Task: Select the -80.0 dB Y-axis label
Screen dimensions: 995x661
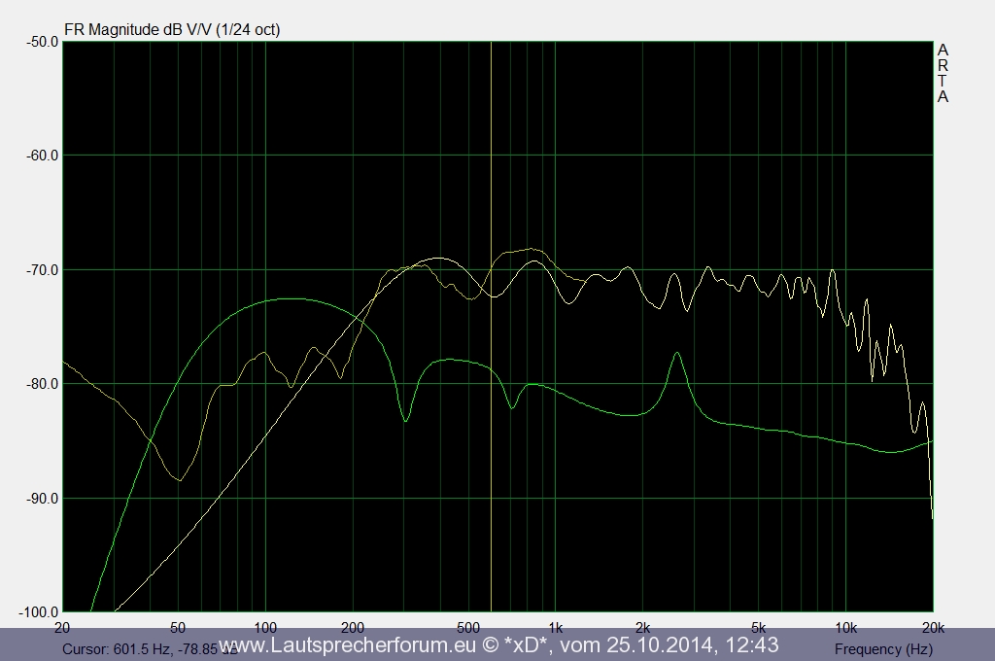Action: click(42, 384)
